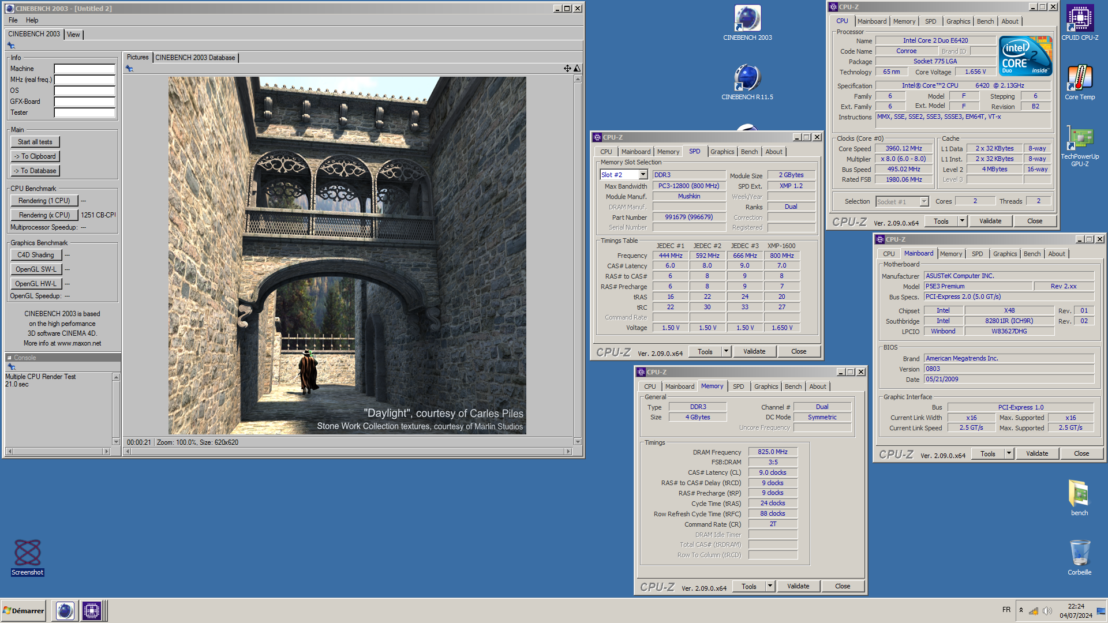Click the Machine input field

click(x=84, y=69)
